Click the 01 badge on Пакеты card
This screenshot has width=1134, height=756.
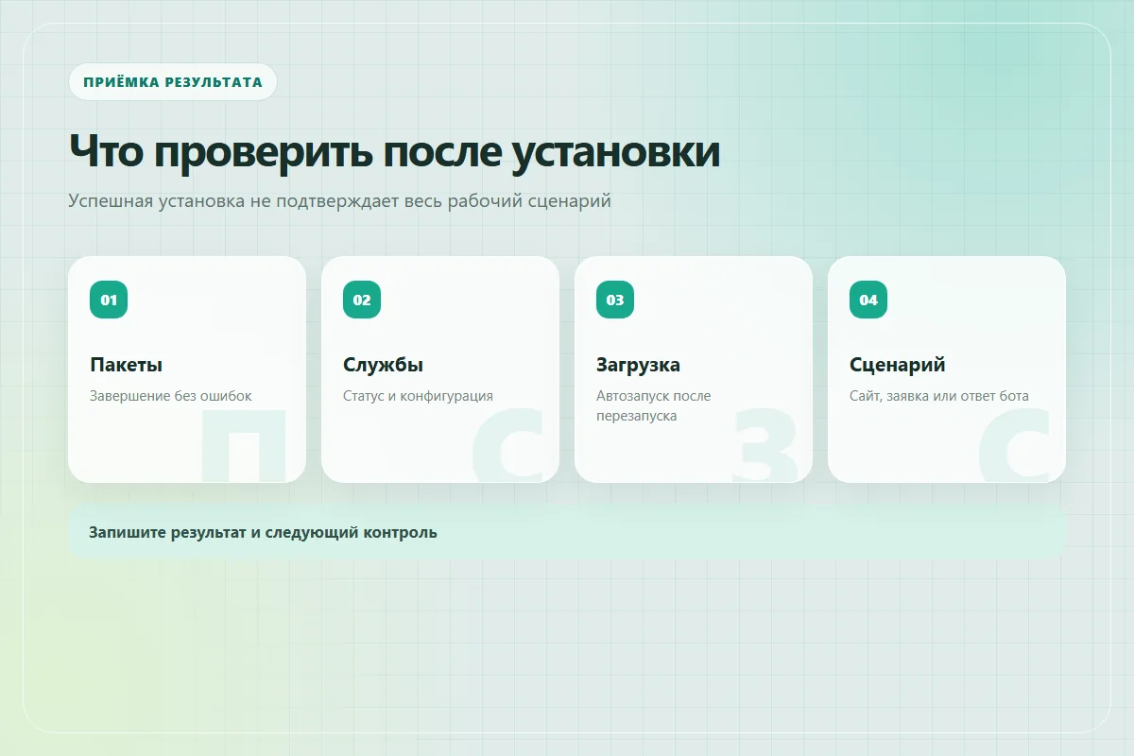point(109,300)
